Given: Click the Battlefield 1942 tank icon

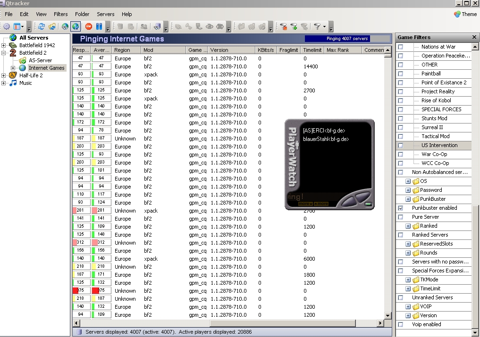Looking at the screenshot, I should pos(13,45).
